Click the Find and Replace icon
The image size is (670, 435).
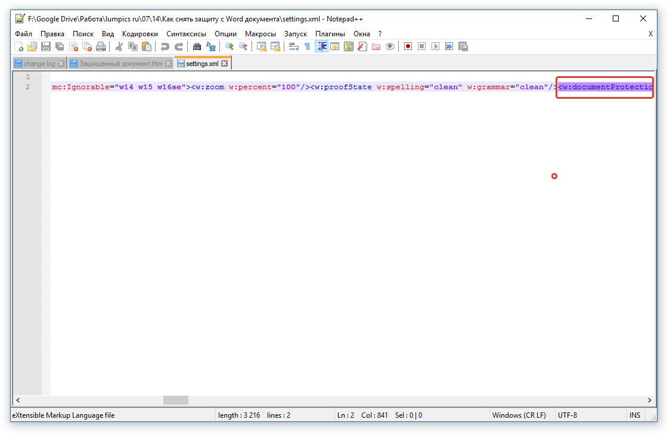[210, 46]
